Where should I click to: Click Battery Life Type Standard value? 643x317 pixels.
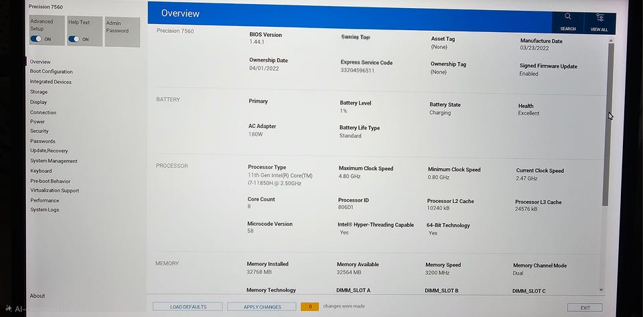[x=350, y=136]
